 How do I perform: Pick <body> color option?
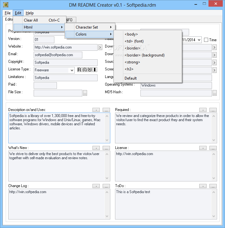point(148,34)
